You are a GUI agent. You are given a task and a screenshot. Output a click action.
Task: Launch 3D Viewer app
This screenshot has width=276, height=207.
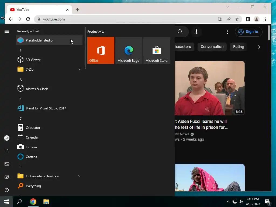point(49,60)
